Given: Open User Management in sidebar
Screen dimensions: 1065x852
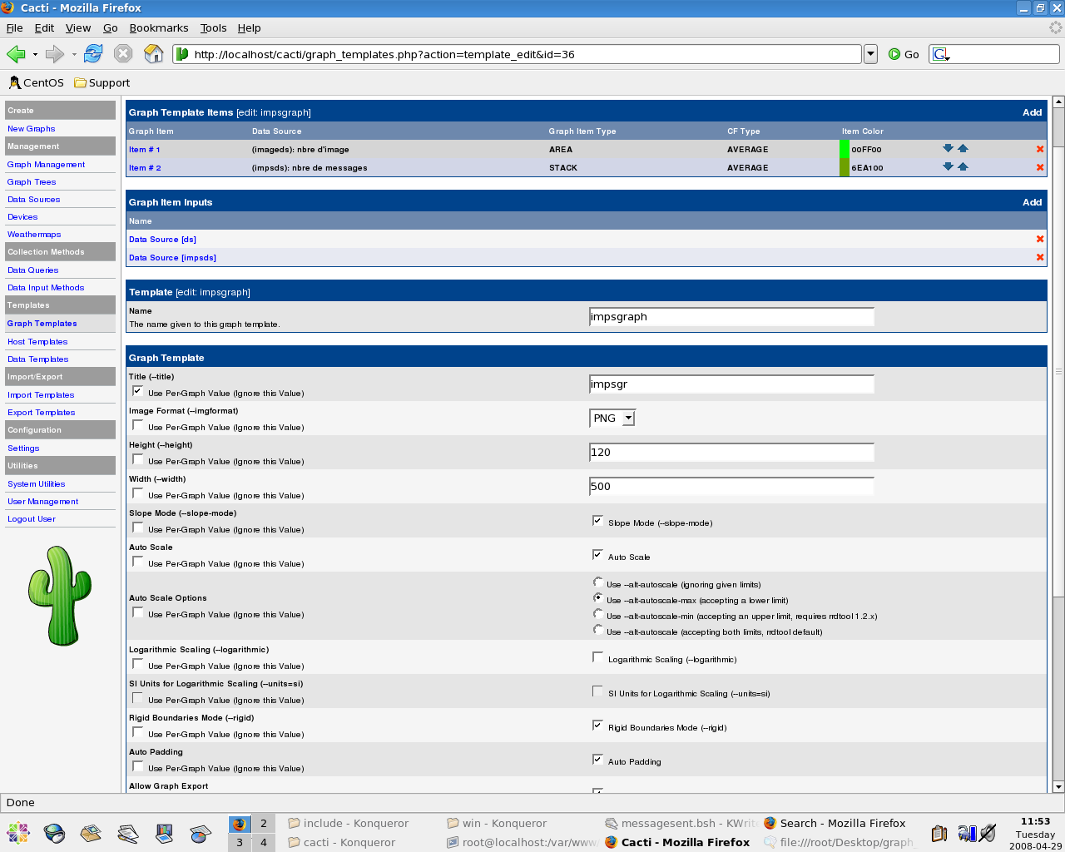Looking at the screenshot, I should [42, 502].
